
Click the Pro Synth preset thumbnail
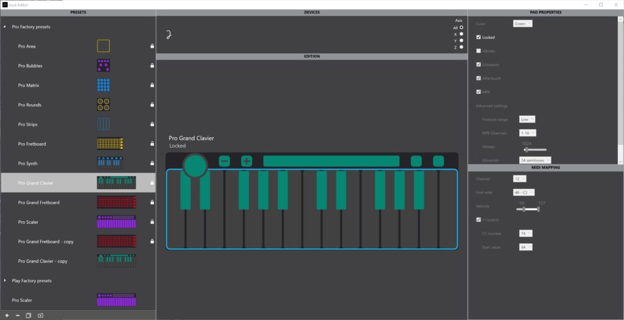click(x=110, y=163)
